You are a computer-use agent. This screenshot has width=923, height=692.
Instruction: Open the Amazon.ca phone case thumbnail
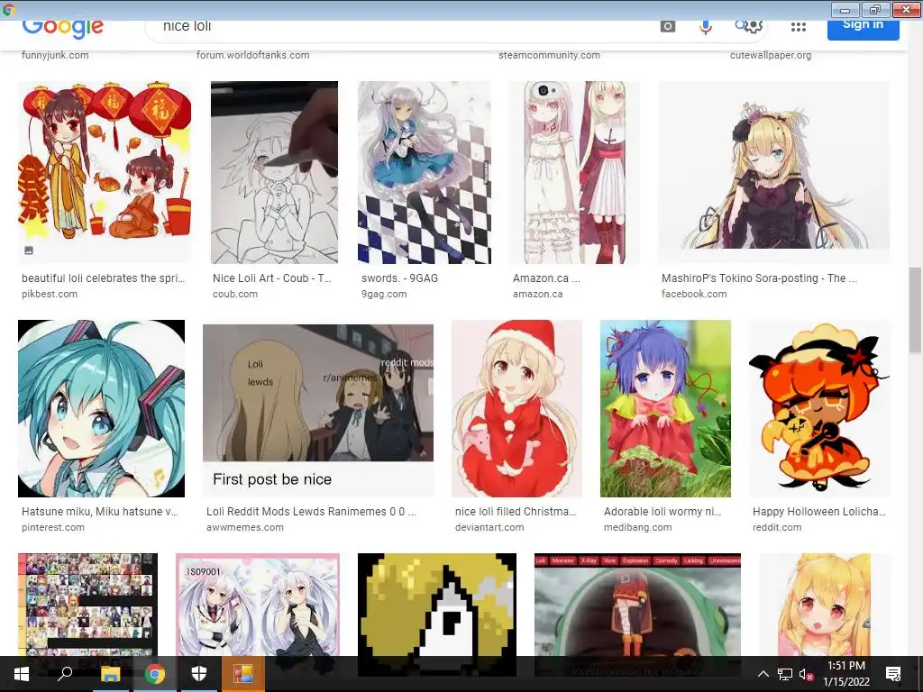574,172
